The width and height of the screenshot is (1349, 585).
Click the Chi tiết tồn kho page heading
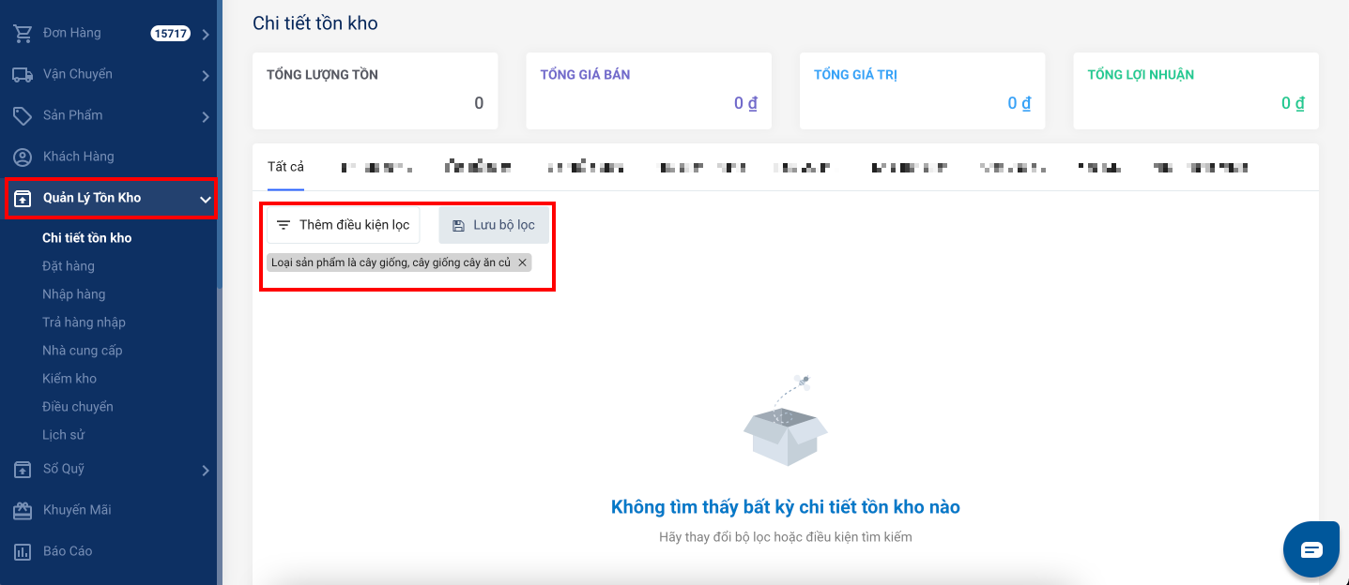coord(315,23)
